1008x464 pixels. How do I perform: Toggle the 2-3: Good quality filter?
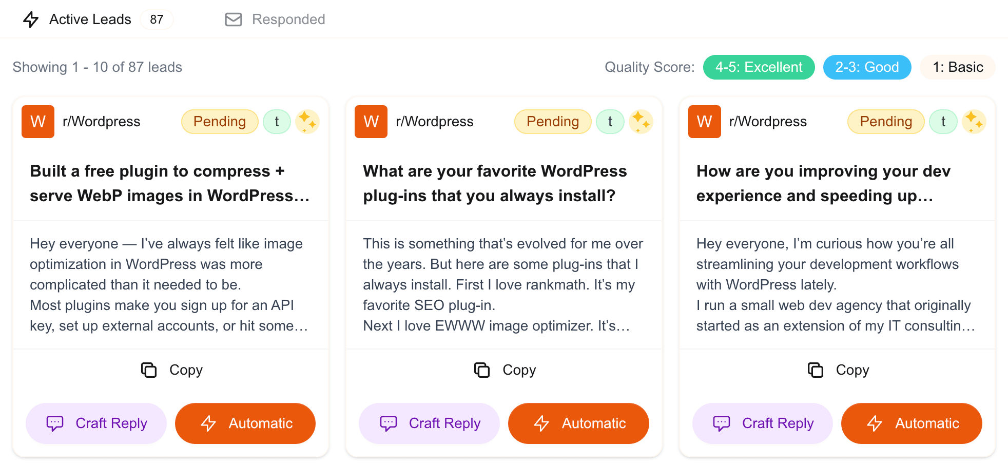(867, 67)
